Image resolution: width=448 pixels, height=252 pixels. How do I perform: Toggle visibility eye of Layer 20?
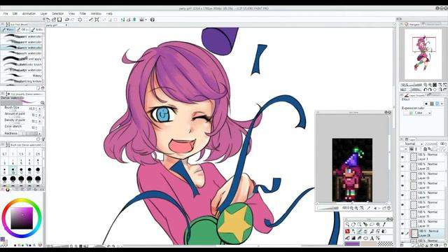coord(403,167)
